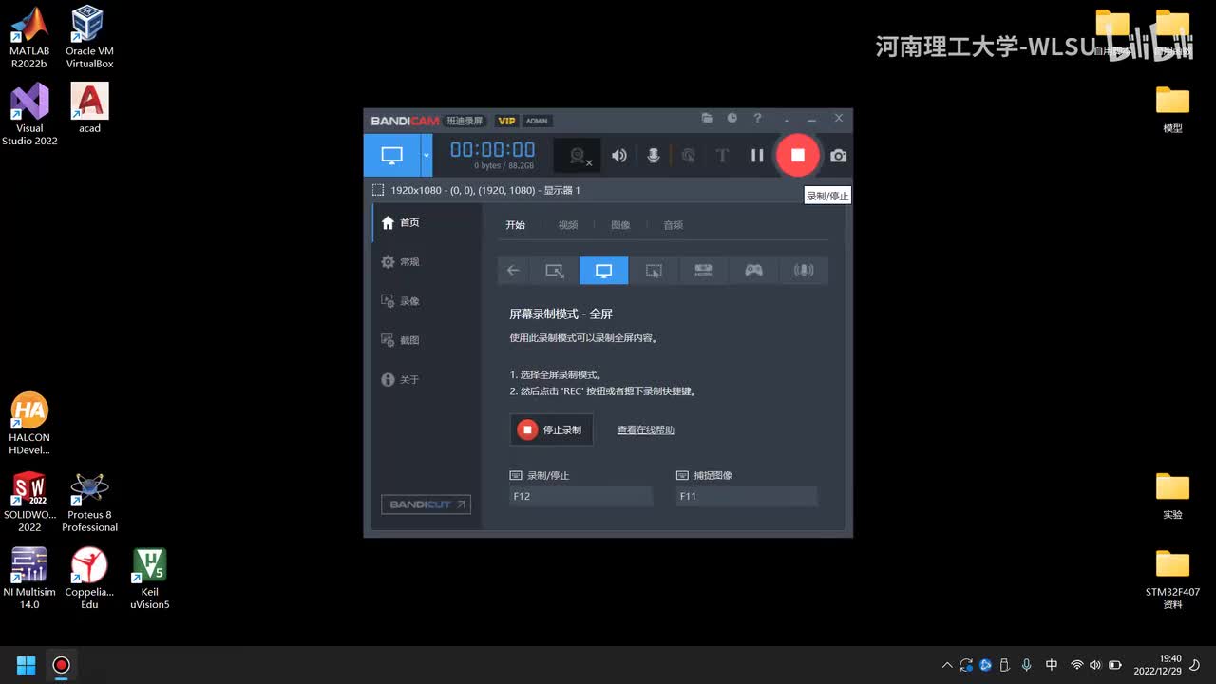Toggle the webcam overlay icon
Viewport: 1216px width, 684px height.
coord(578,156)
